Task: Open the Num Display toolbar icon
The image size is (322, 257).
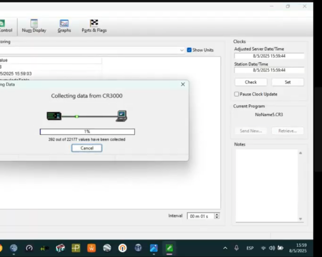Action: pos(34,26)
